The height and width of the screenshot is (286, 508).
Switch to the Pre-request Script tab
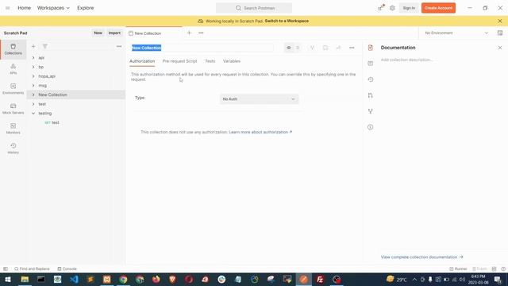(179, 61)
